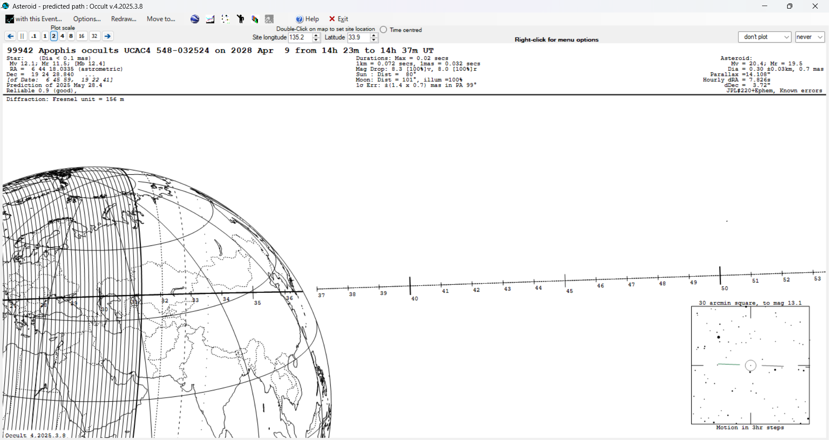The height and width of the screenshot is (440, 829).
Task: Click the light curve chart icon
Action: pos(210,19)
